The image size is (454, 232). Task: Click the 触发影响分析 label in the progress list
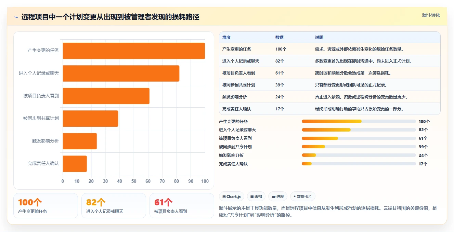[231, 155]
